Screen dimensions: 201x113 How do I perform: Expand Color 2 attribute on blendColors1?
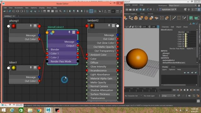point(50,57)
